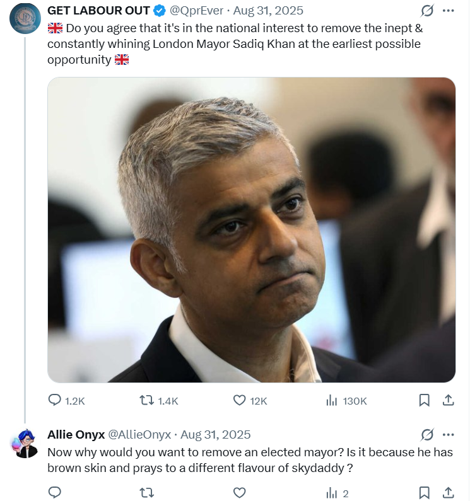
Task: Like the post with 12K likes
Action: 239,400
